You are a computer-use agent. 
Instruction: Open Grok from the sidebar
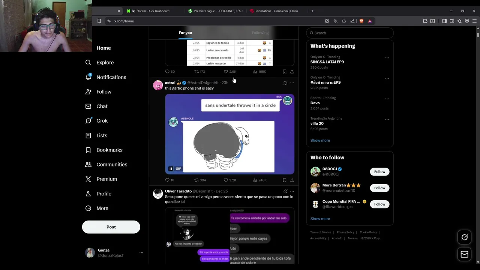point(96,121)
